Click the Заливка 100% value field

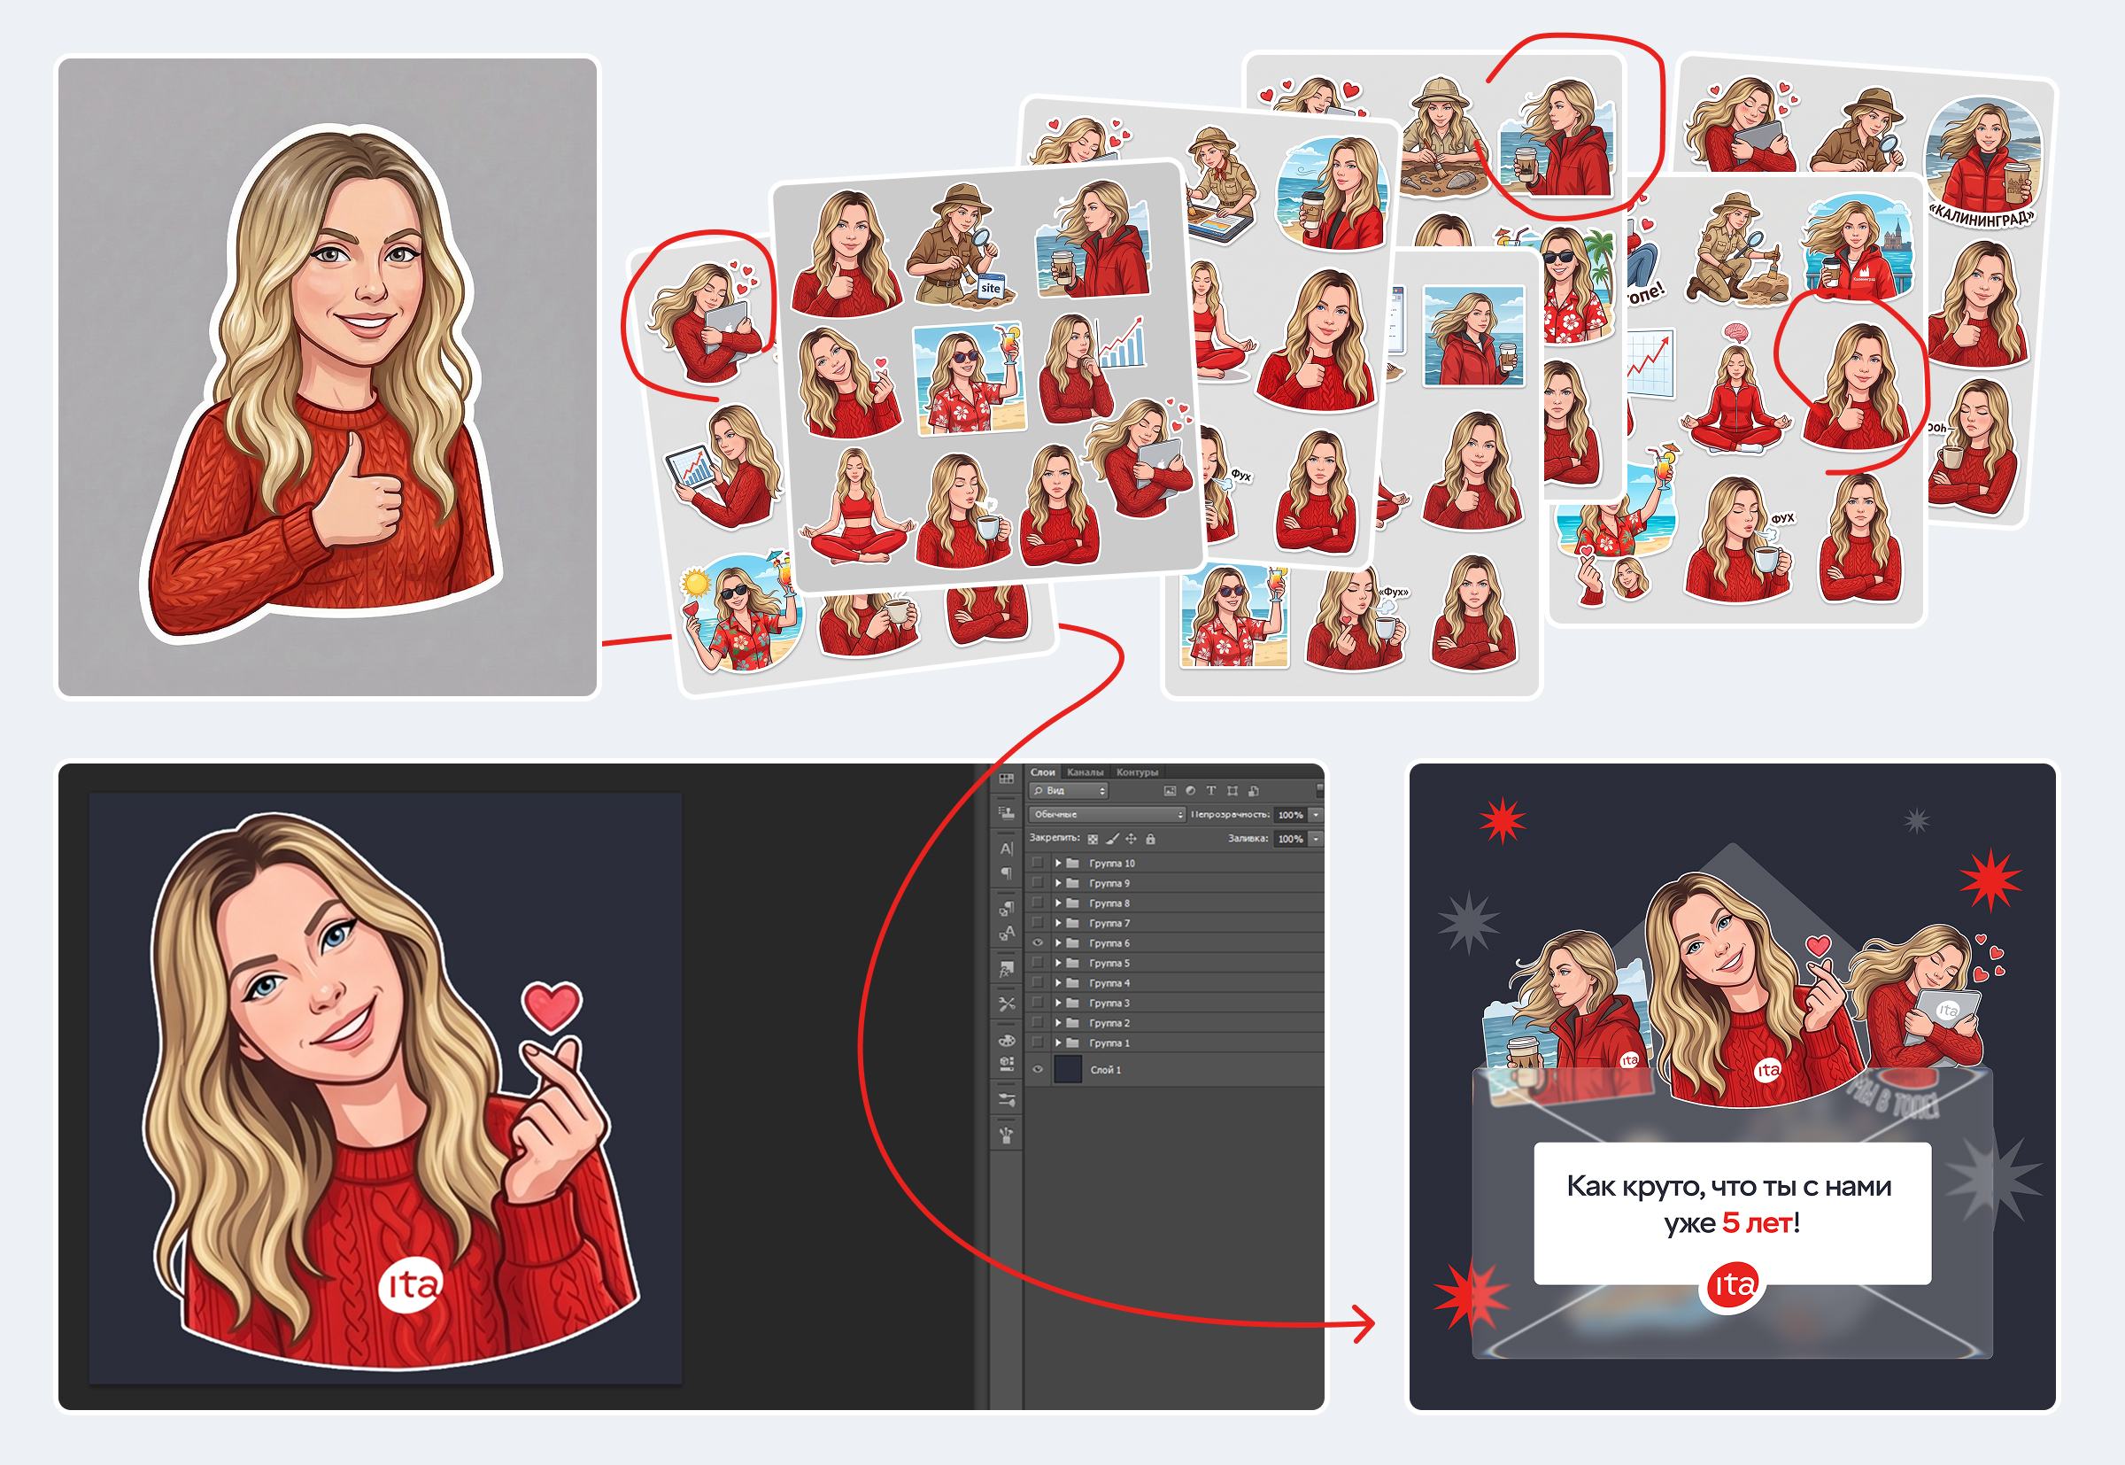point(1290,839)
